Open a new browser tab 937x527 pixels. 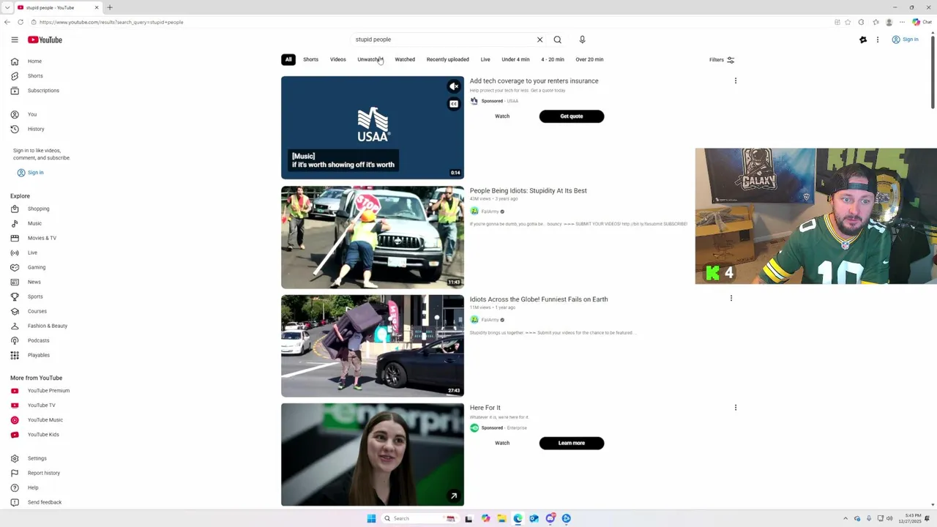pos(110,7)
